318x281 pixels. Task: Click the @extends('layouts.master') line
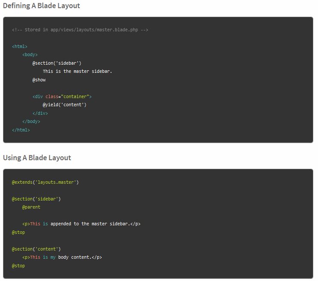click(x=45, y=182)
